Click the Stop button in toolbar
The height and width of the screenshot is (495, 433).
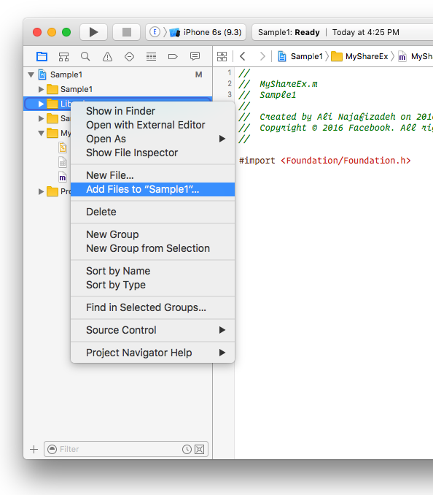pos(126,32)
